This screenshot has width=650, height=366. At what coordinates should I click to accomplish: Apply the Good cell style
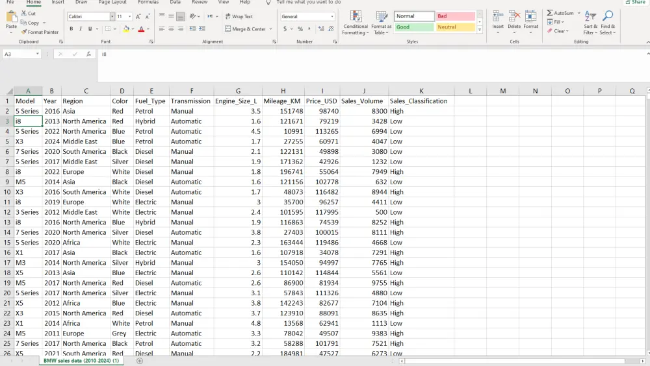click(414, 27)
